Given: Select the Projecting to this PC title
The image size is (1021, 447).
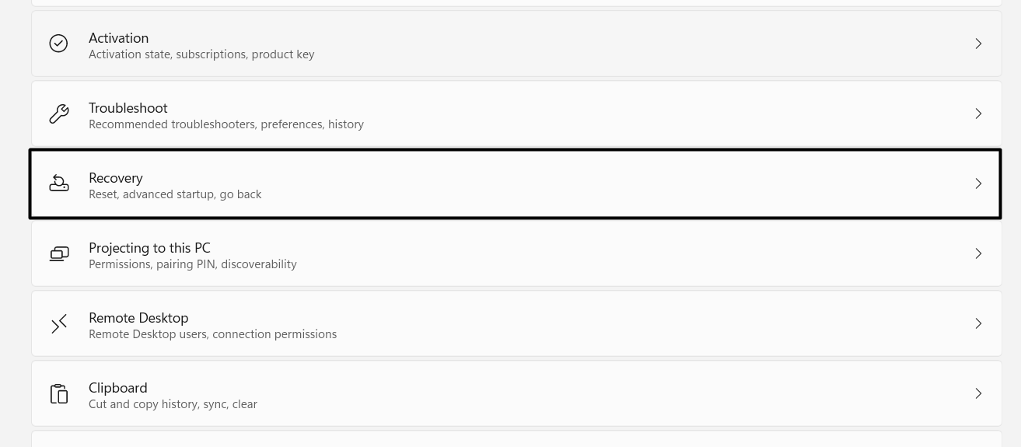Looking at the screenshot, I should 149,248.
